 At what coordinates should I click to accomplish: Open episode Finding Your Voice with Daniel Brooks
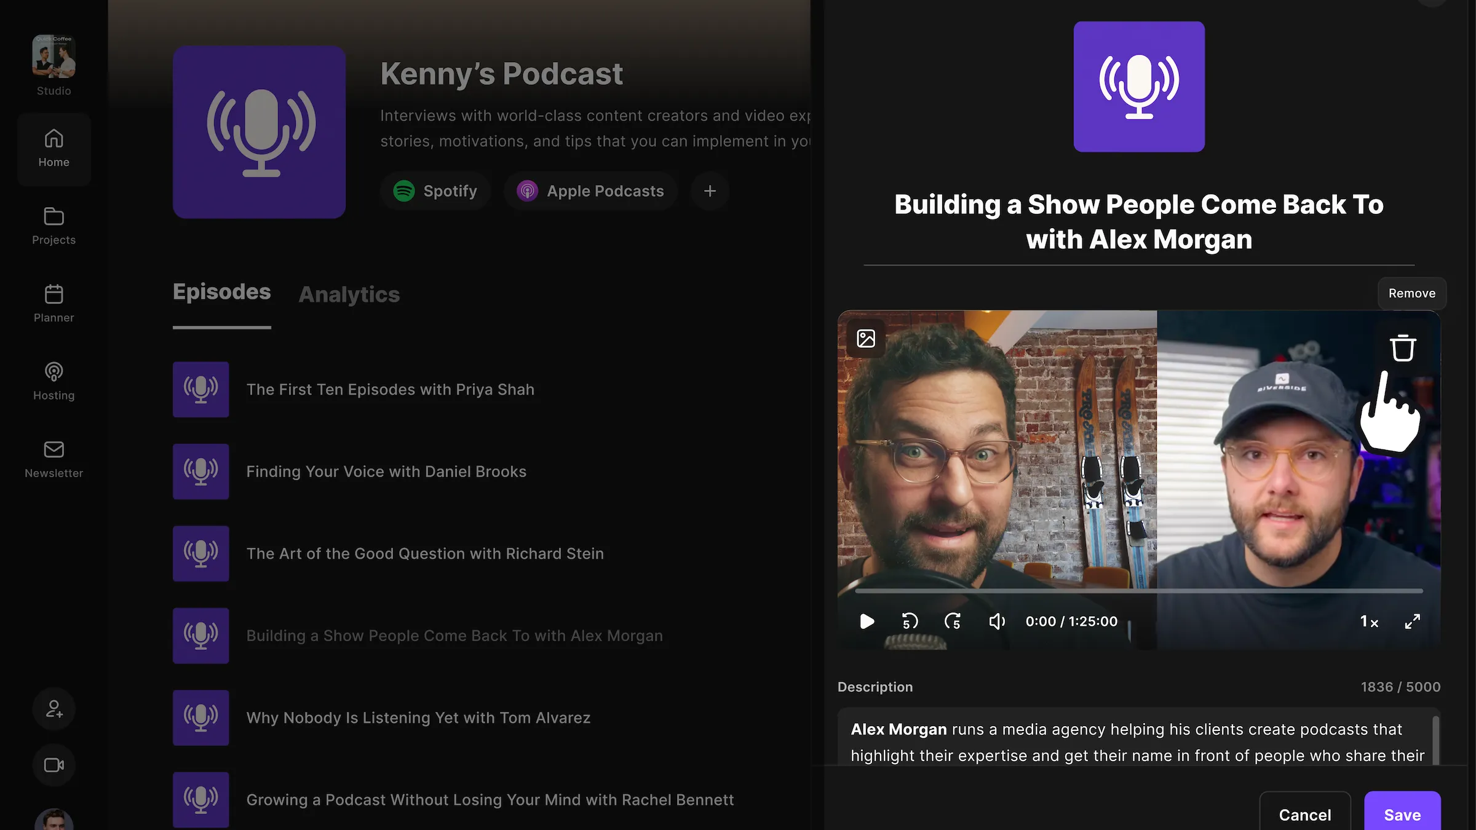(386, 472)
